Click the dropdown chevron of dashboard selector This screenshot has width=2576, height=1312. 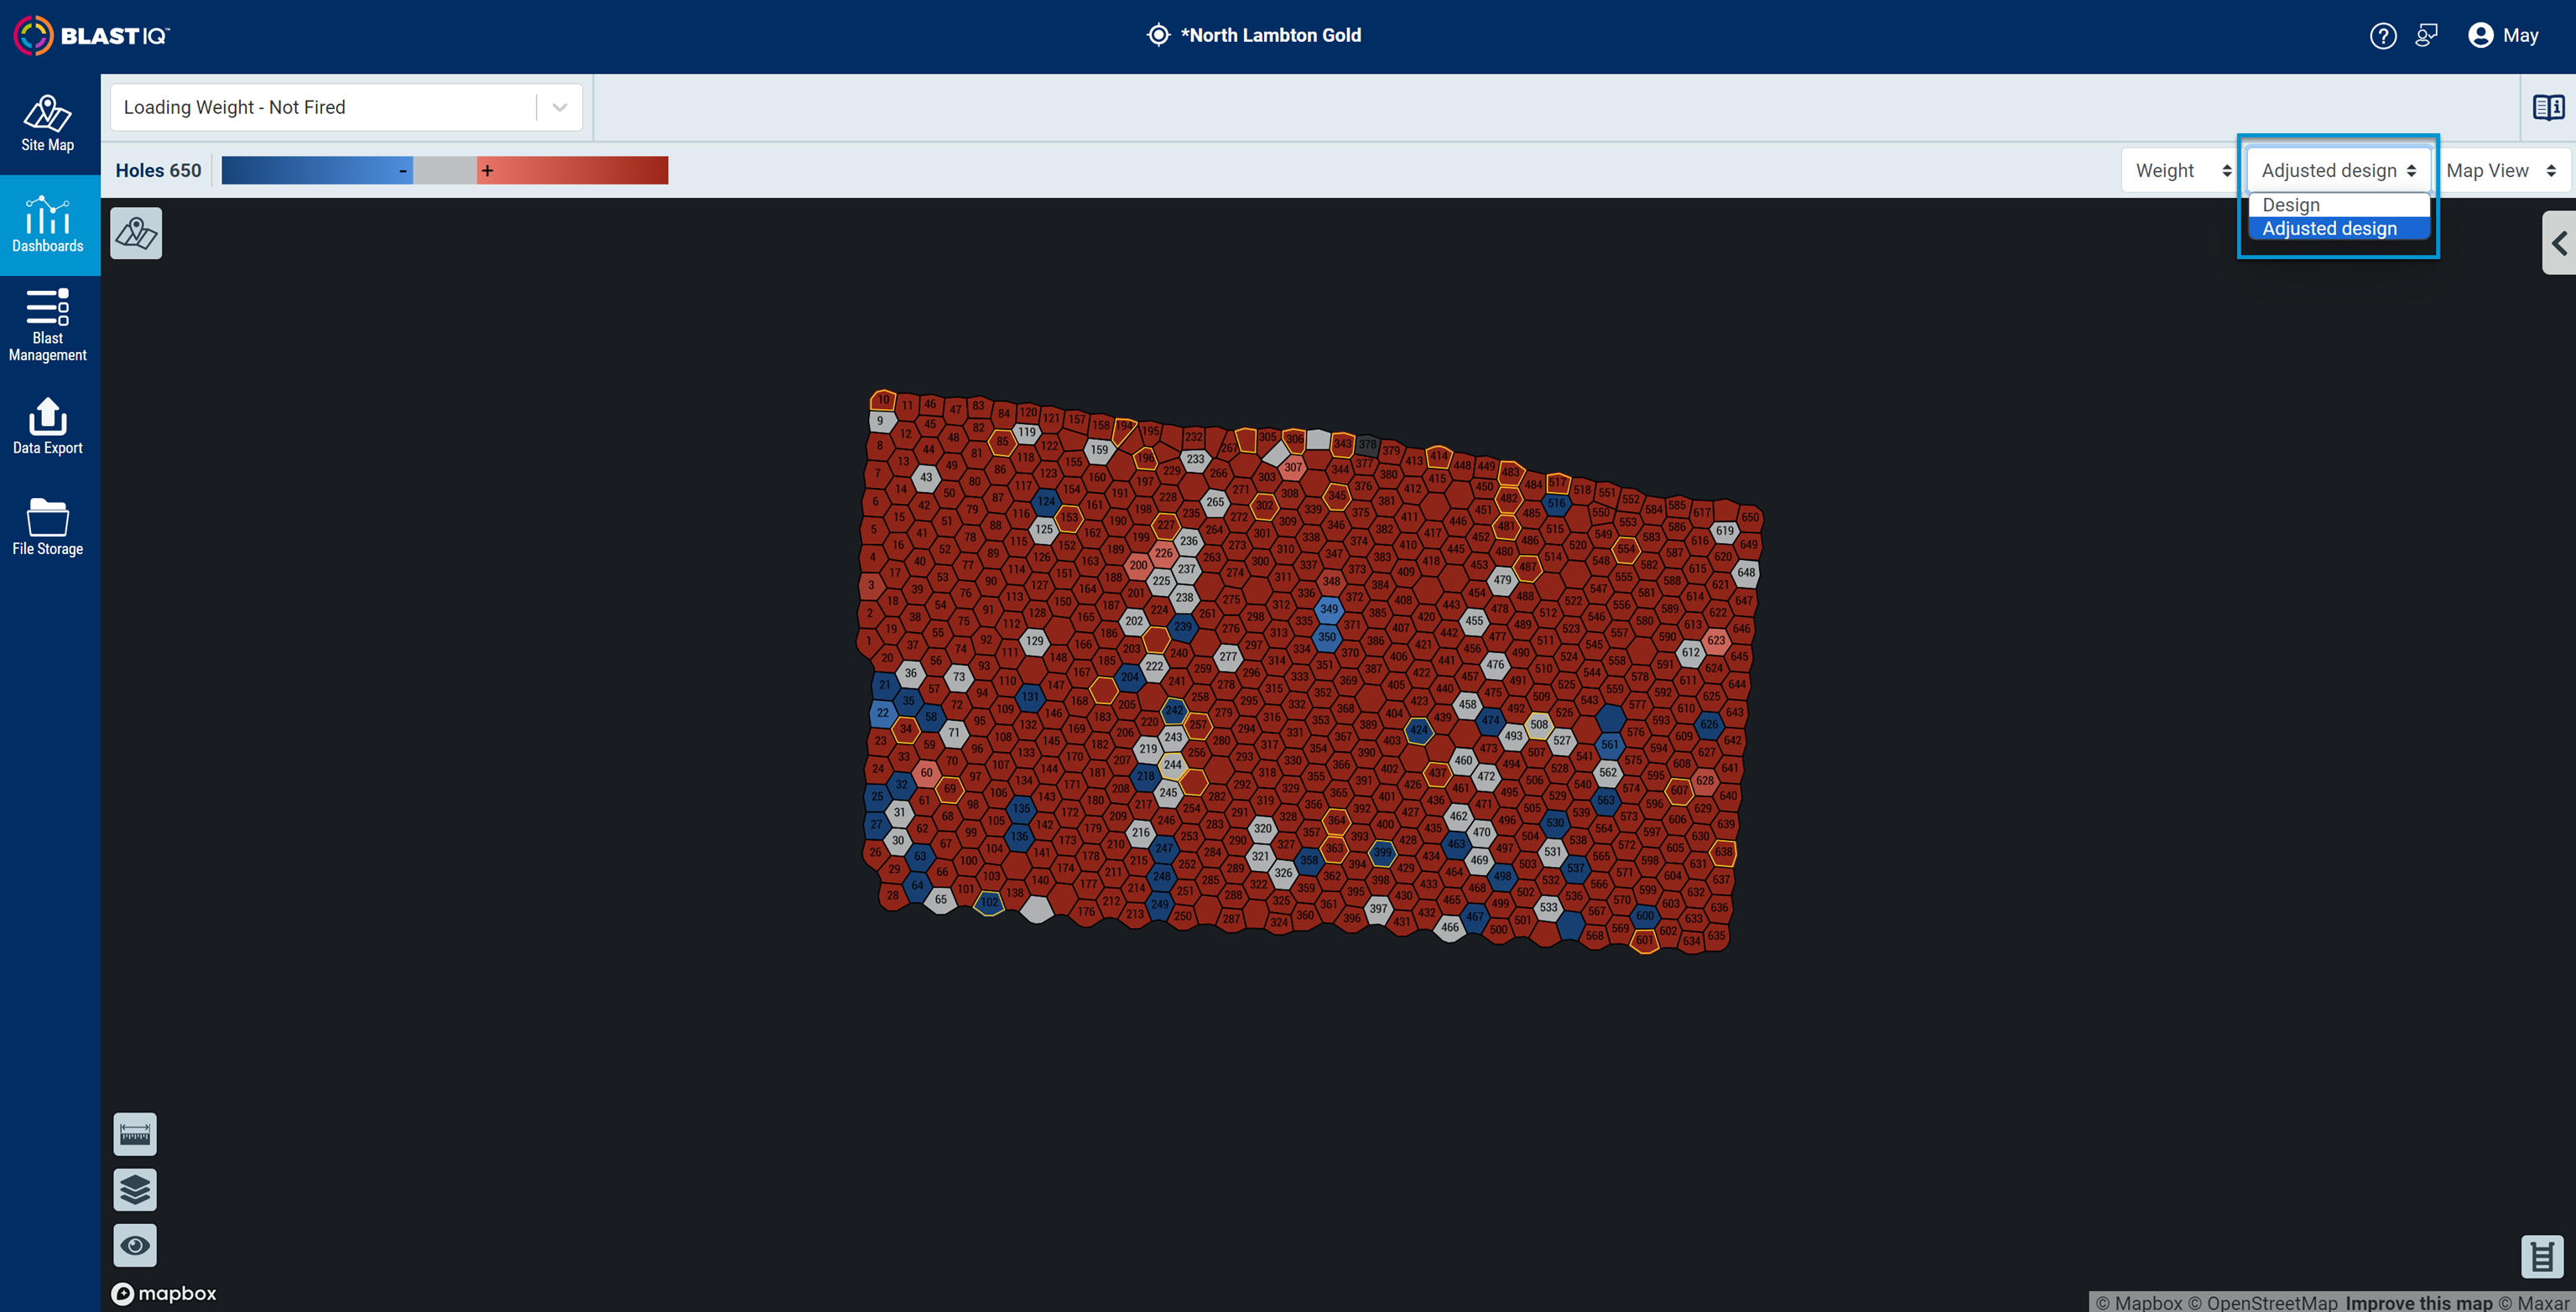tap(560, 107)
